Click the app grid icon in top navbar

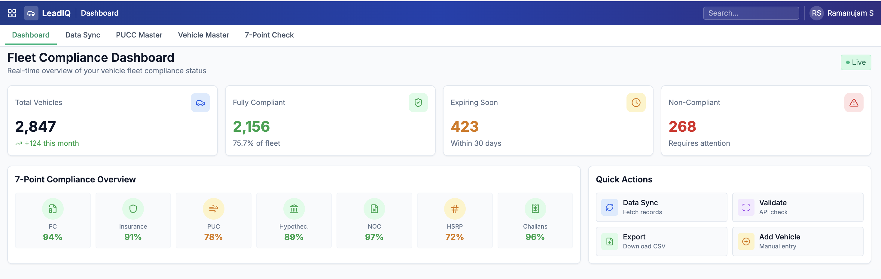tap(12, 13)
